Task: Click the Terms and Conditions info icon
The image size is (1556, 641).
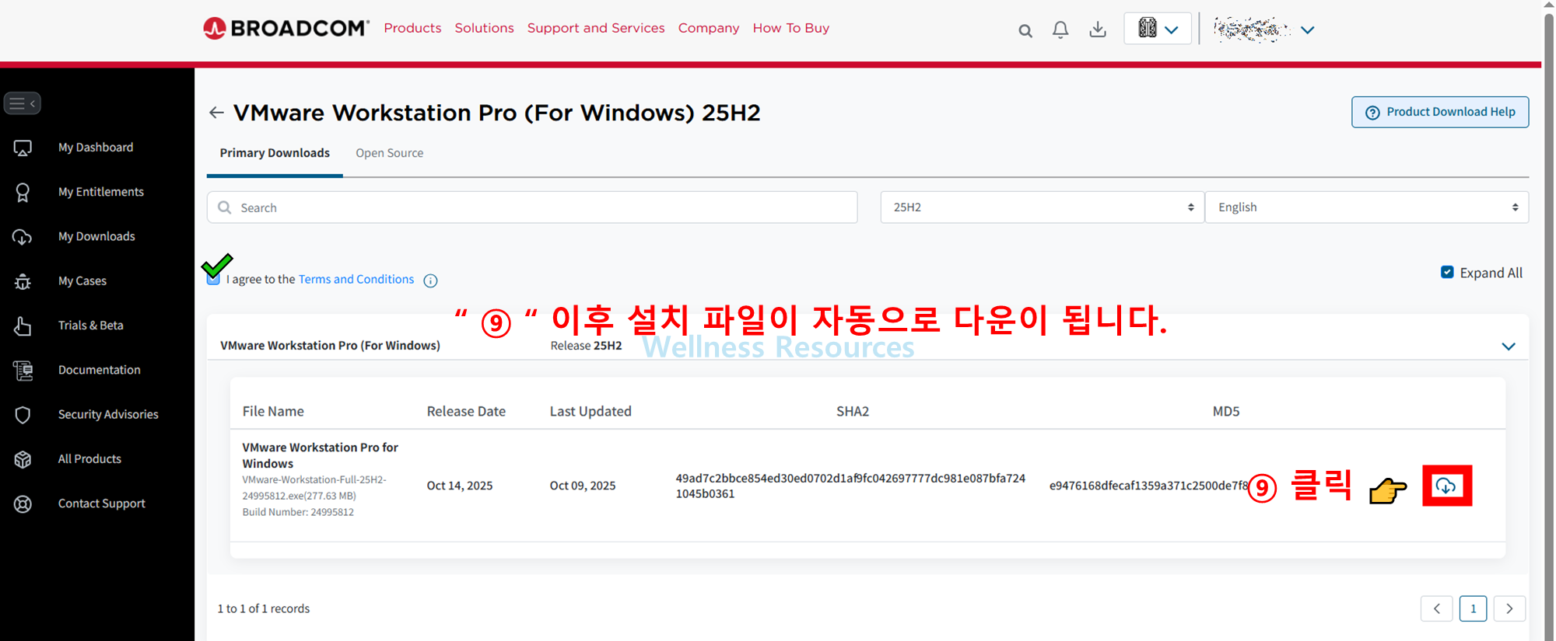Action: [x=430, y=280]
